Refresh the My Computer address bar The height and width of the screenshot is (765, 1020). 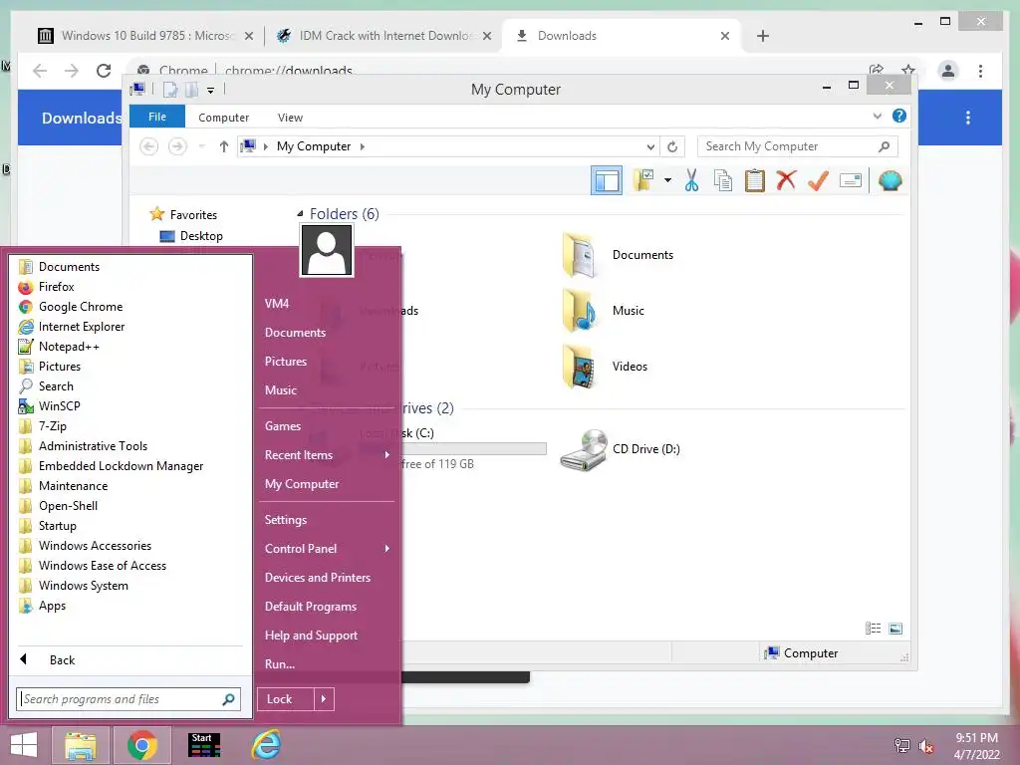(672, 146)
